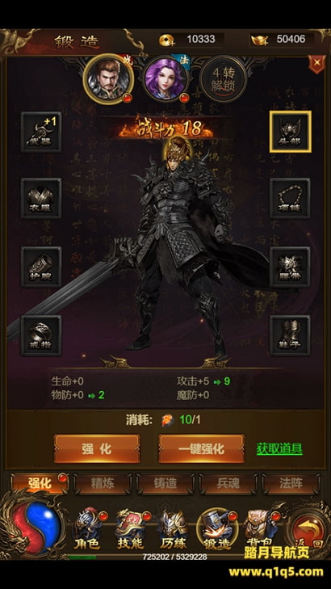
Task: Select the 头部 helmet equipment slot
Action: (x=290, y=132)
